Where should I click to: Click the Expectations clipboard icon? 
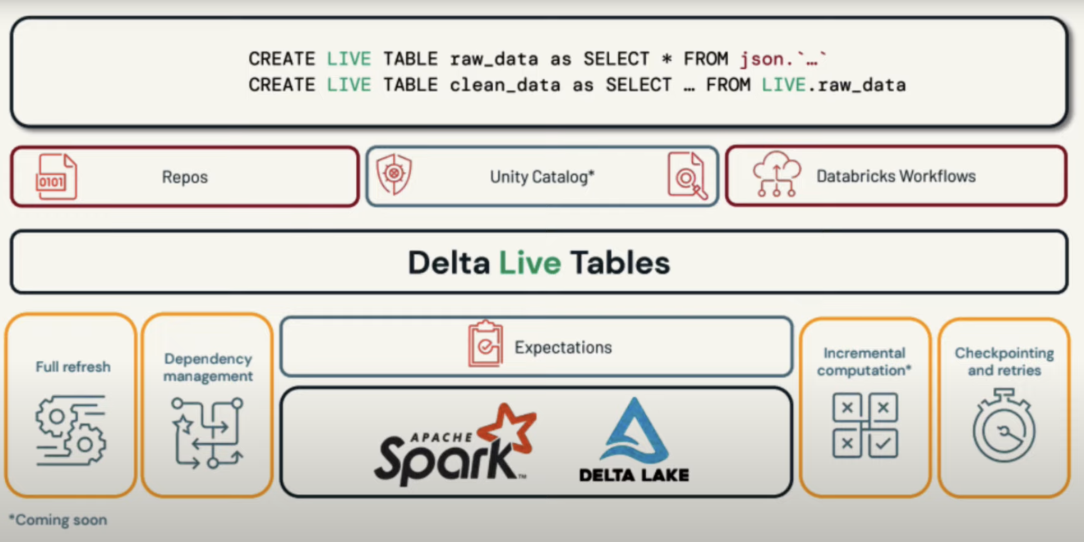[x=485, y=344]
